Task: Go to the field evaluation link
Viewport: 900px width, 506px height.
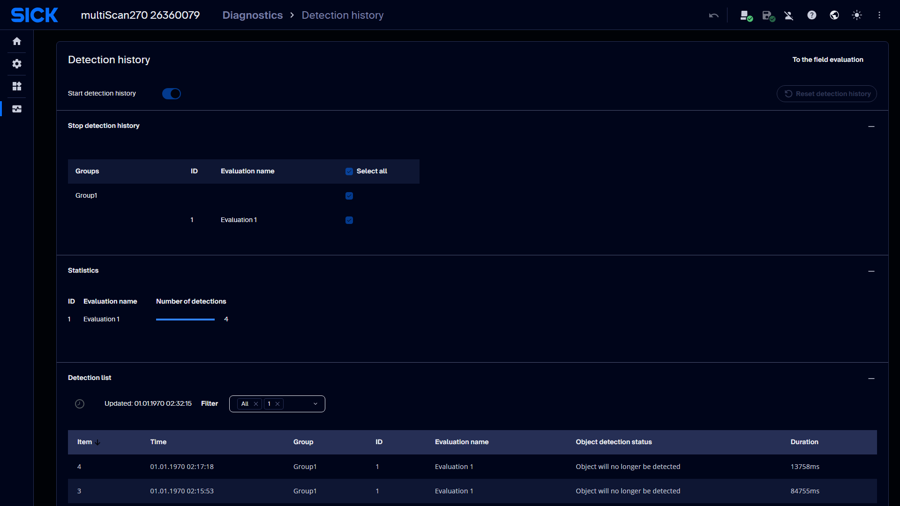Action: (828, 60)
